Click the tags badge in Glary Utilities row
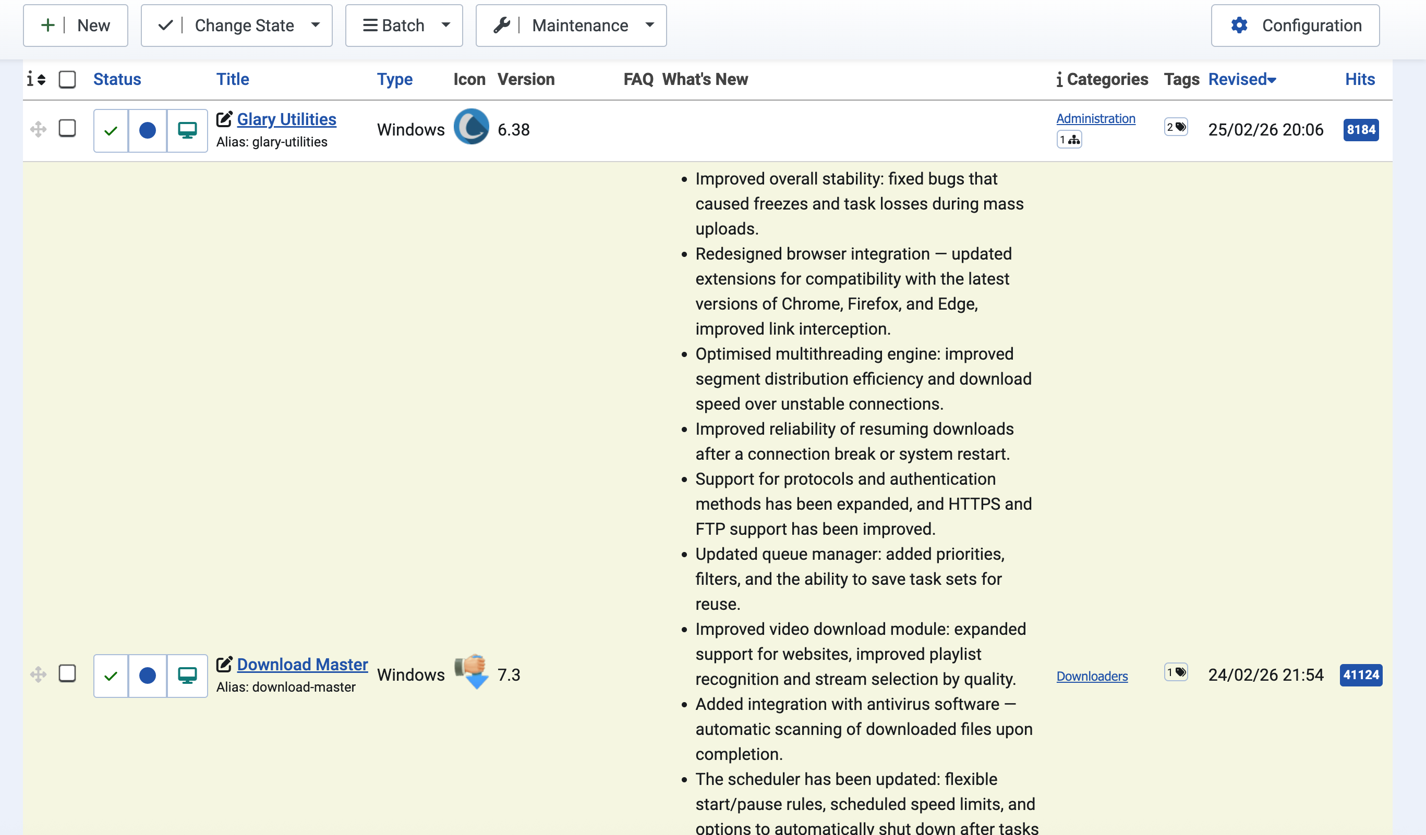The image size is (1426, 835). click(1175, 127)
